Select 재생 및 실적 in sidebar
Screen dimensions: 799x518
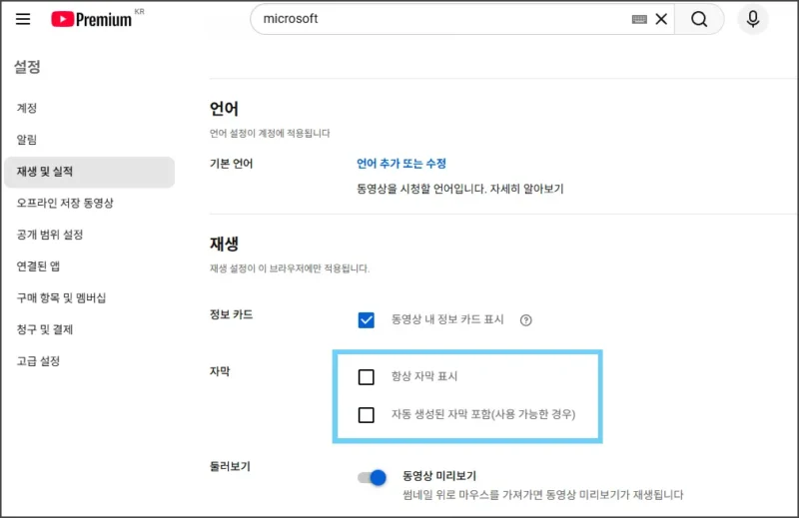pos(89,172)
